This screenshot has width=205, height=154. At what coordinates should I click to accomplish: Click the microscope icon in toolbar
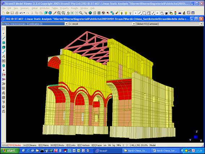tap(184, 13)
